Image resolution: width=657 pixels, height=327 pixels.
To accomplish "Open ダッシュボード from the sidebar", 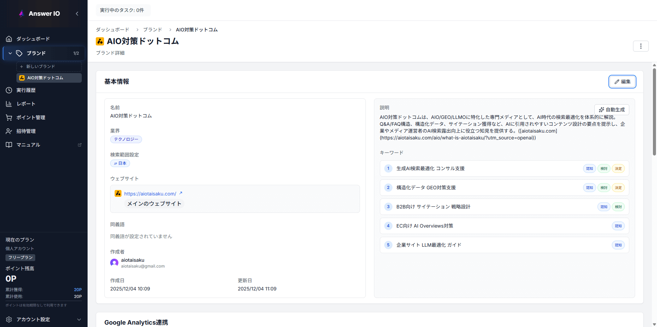I will pyautogui.click(x=33, y=39).
